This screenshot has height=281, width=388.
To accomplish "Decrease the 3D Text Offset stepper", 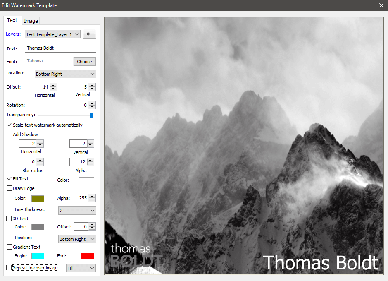I will click(92, 228).
